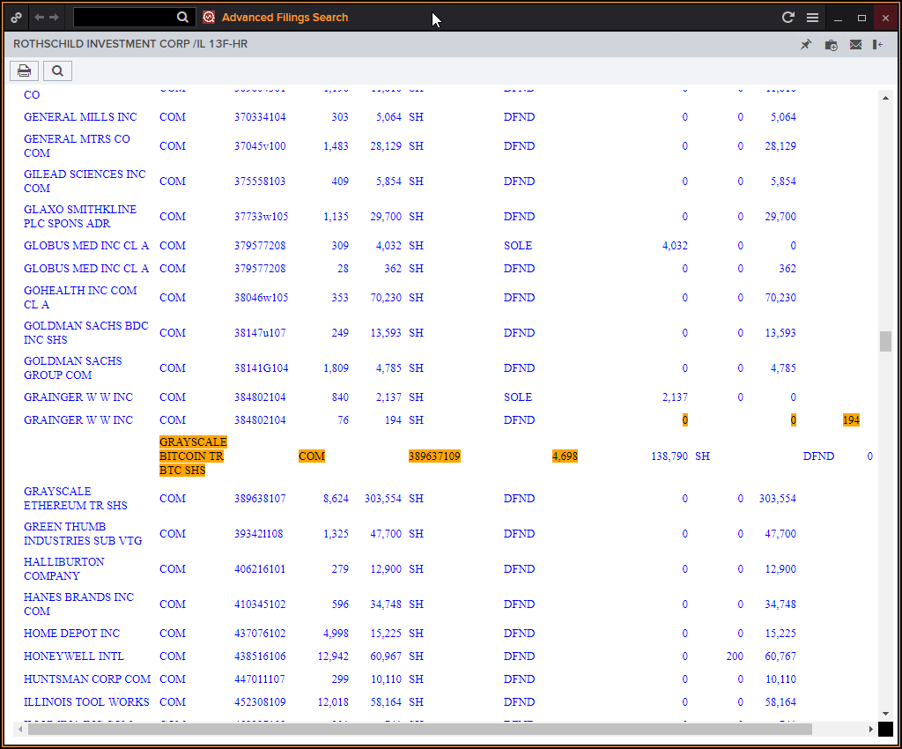Click CUSIP 37045v100

pyautogui.click(x=260, y=146)
